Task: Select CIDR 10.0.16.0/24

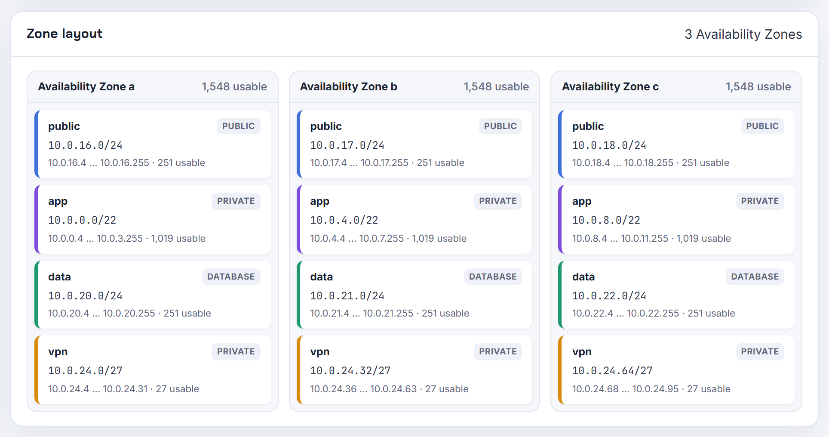Action: [85, 145]
